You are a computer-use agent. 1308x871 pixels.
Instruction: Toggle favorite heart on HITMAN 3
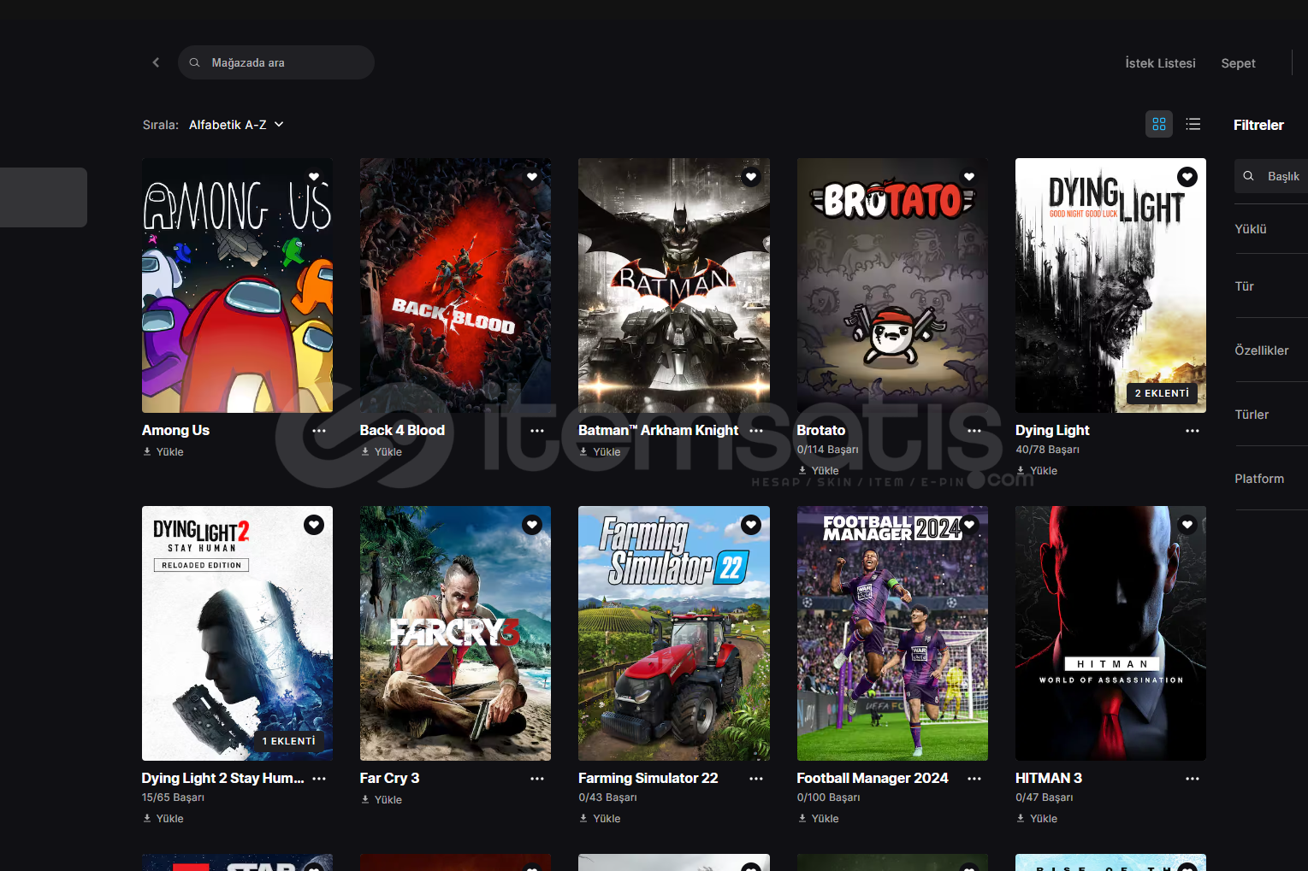coord(1187,525)
